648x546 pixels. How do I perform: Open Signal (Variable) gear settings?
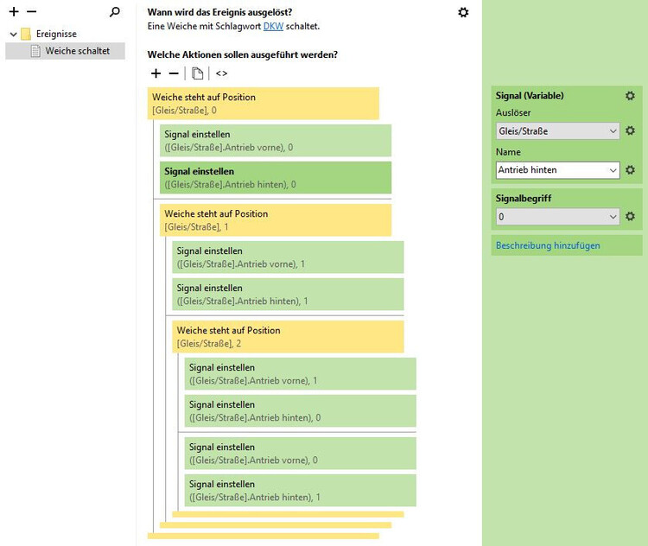click(630, 96)
